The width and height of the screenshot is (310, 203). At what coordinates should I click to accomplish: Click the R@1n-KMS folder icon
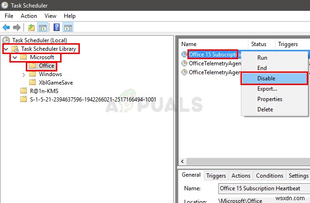coord(23,91)
